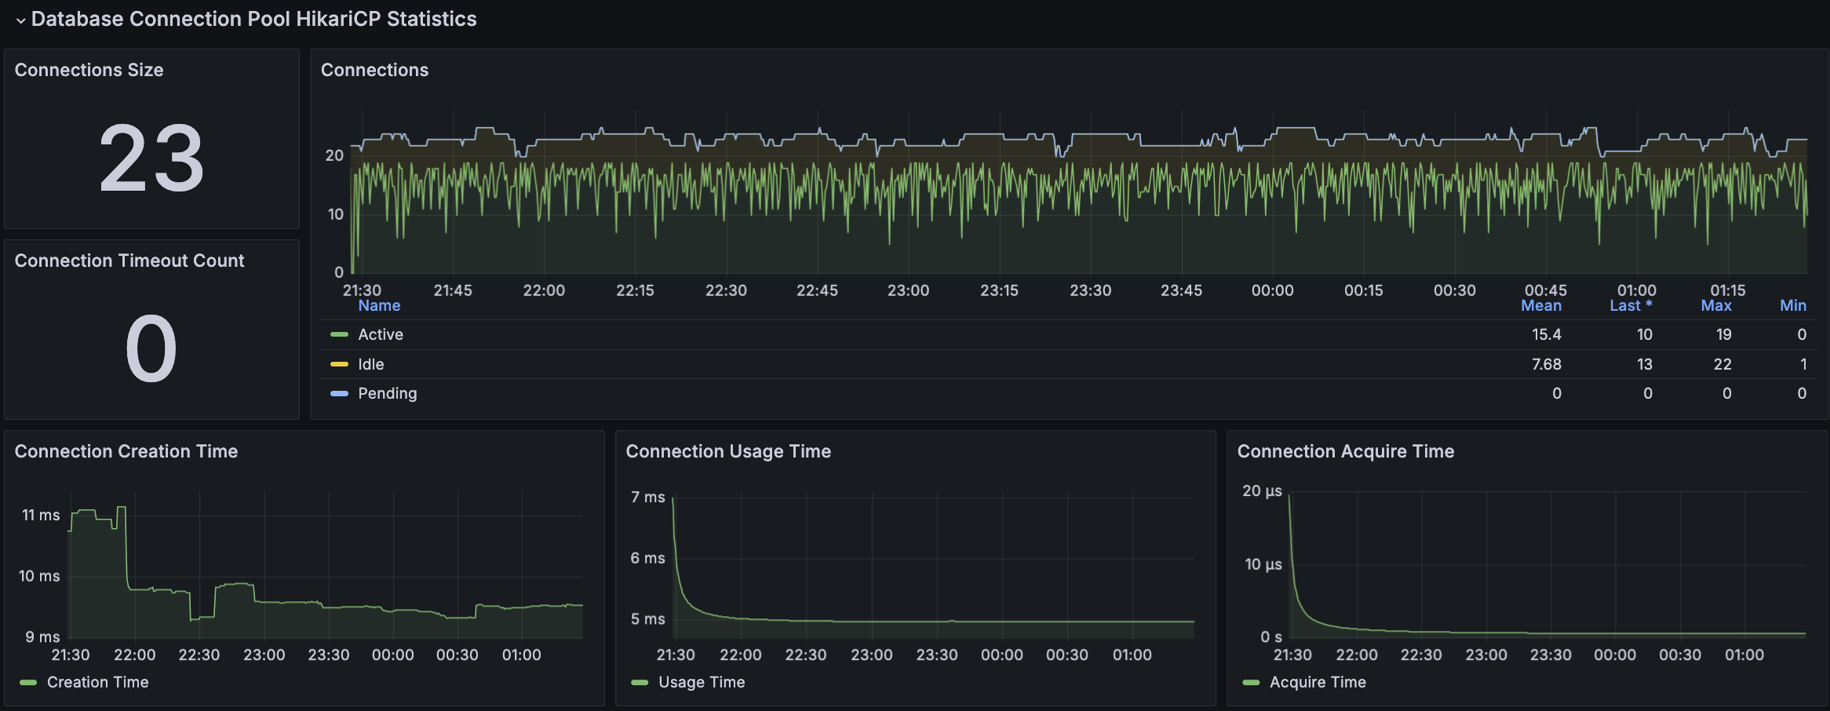This screenshot has height=711, width=1830.
Task: Click the Active last value 10
Action: pos(1644,334)
